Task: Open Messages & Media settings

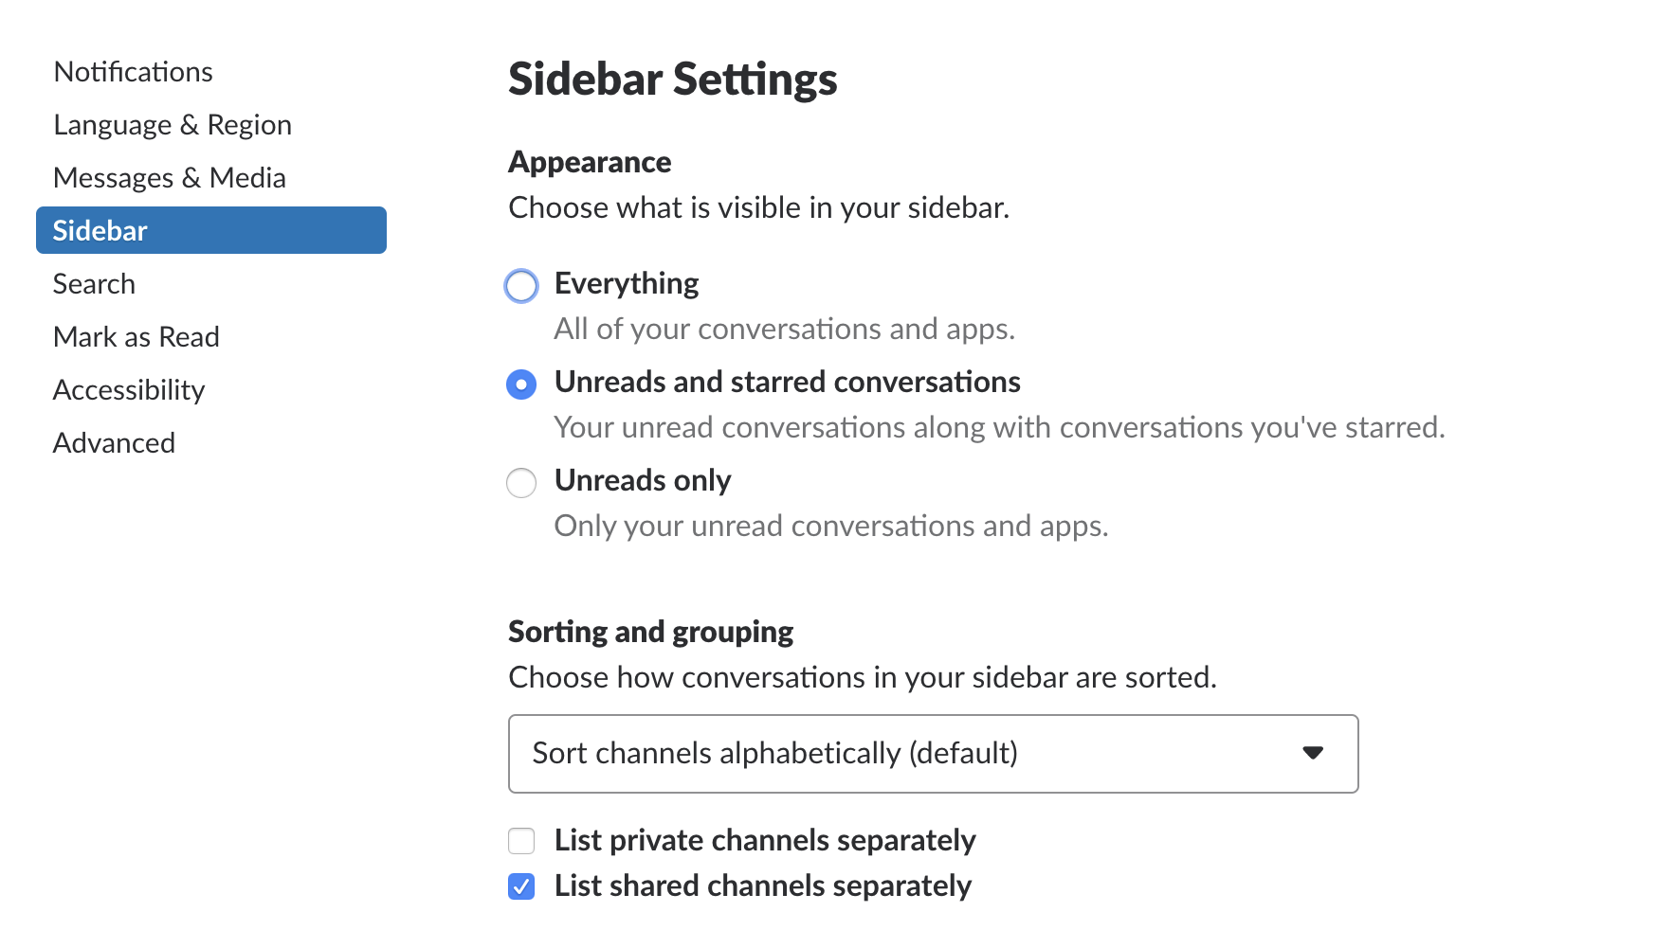Action: click(x=170, y=178)
